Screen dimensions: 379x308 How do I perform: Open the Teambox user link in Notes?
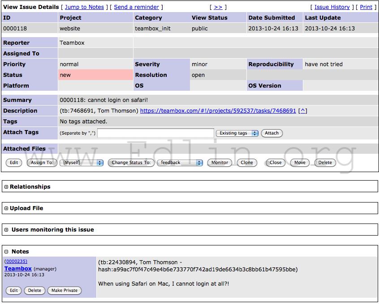click(x=18, y=269)
